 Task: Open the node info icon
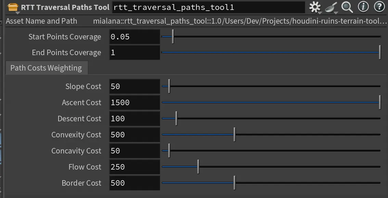pos(363,7)
